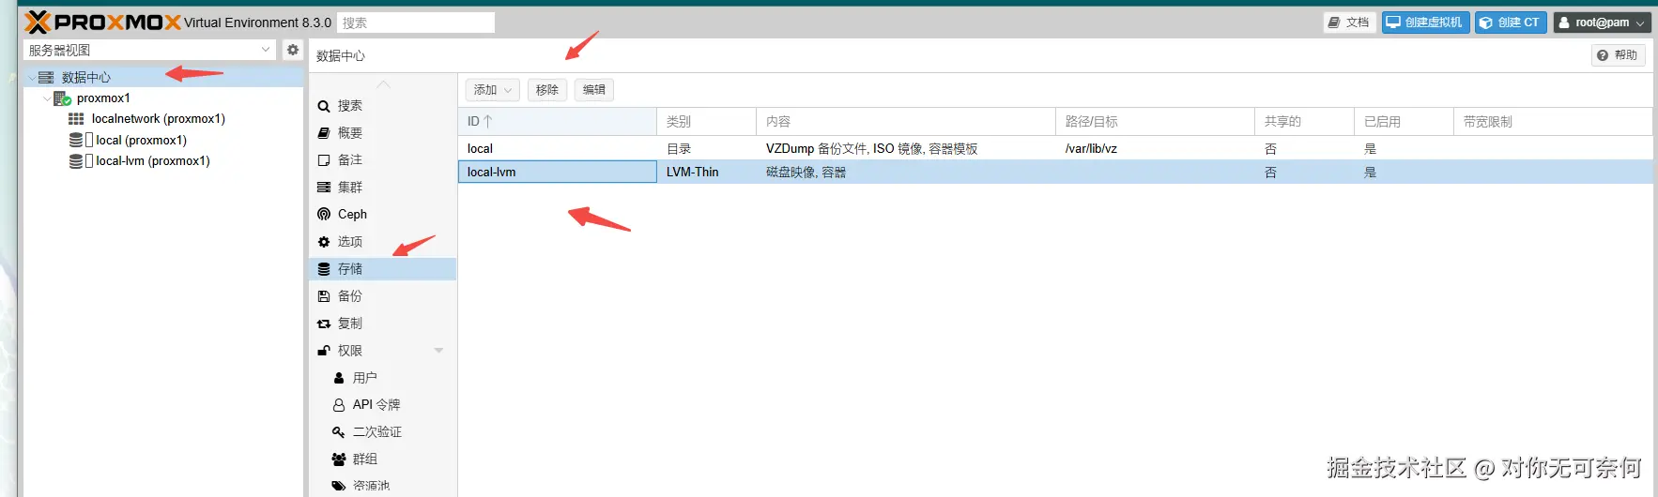The width and height of the screenshot is (1658, 497).
Task: Click the Permissions unlock icon
Action: click(x=324, y=350)
